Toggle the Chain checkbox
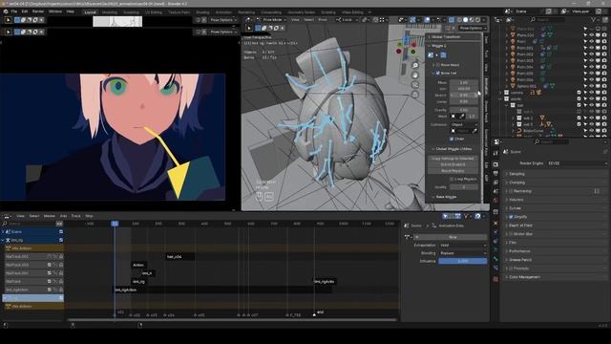 click(x=452, y=140)
